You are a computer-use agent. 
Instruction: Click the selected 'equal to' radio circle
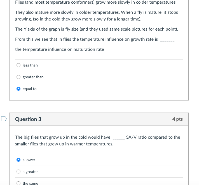pyautogui.click(x=18, y=89)
